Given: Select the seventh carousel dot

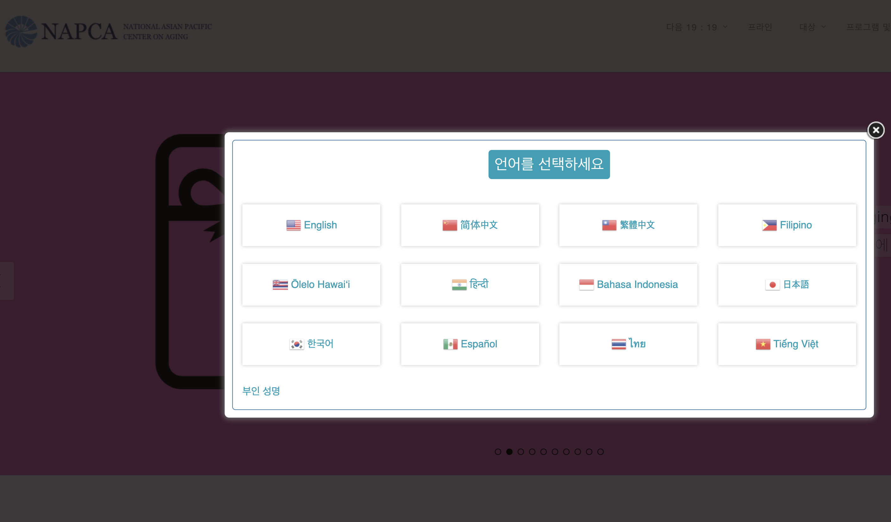Looking at the screenshot, I should (x=566, y=452).
